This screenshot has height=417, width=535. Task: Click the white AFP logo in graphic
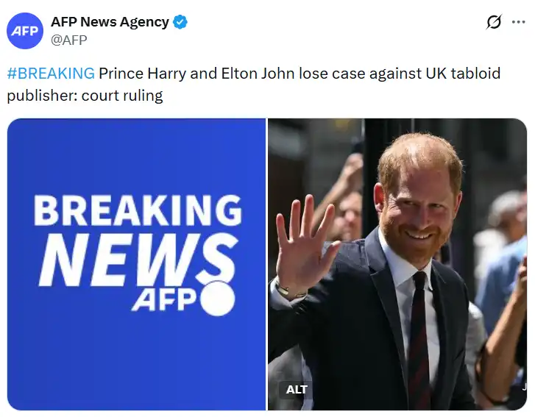point(164,299)
